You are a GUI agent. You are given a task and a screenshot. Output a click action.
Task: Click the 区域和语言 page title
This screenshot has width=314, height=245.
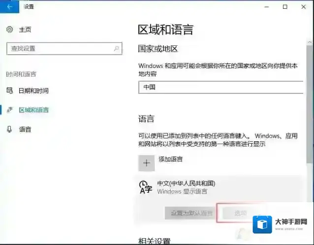point(165,30)
